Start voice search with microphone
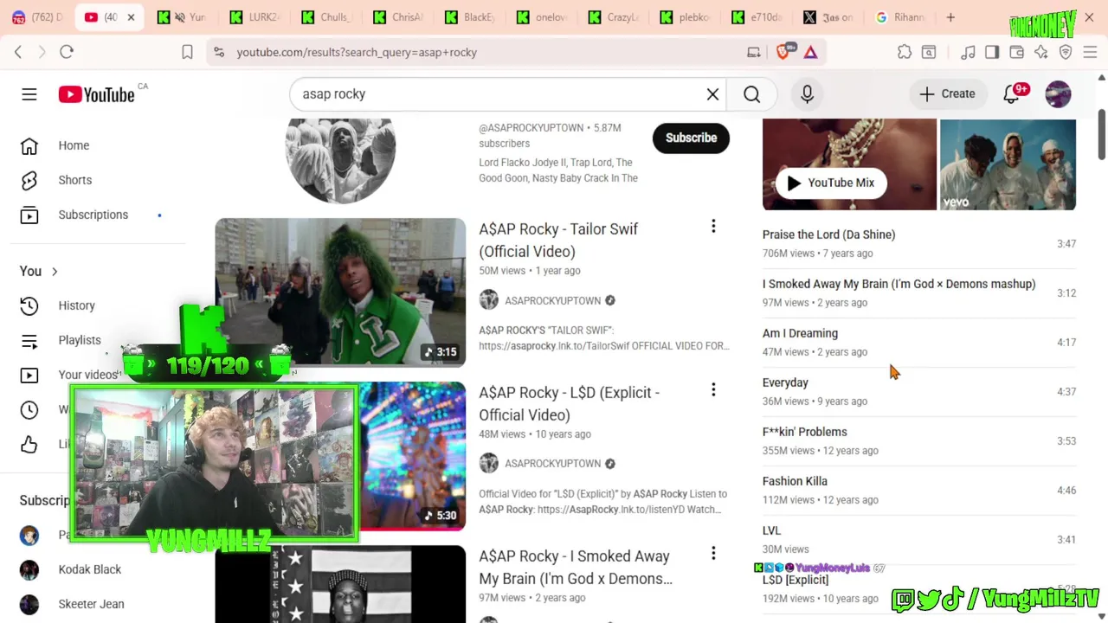1108x623 pixels. coord(807,93)
